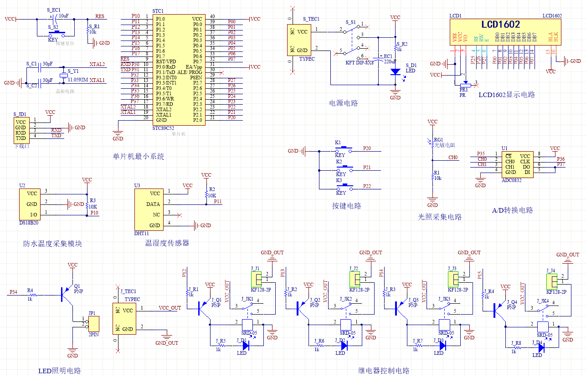Select pull-up resistor R2 10K

[x=206, y=194]
